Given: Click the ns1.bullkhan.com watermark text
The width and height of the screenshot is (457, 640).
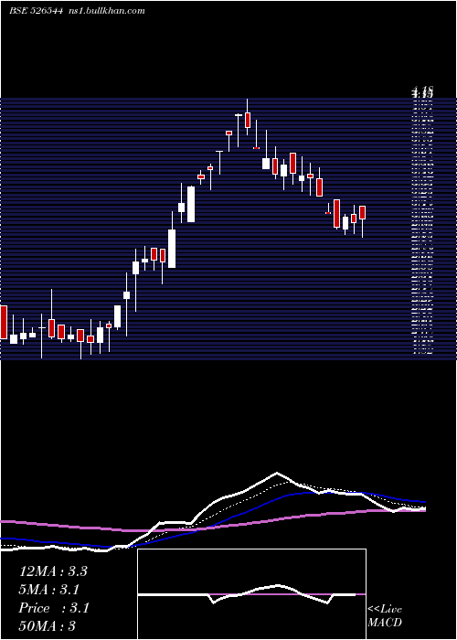Looking at the screenshot, I should point(106,11).
